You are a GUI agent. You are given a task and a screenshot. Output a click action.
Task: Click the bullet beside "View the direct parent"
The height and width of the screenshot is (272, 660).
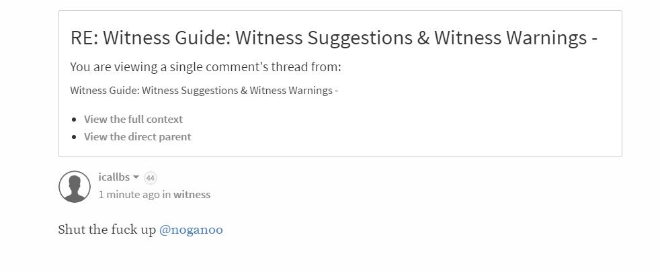[73, 137]
